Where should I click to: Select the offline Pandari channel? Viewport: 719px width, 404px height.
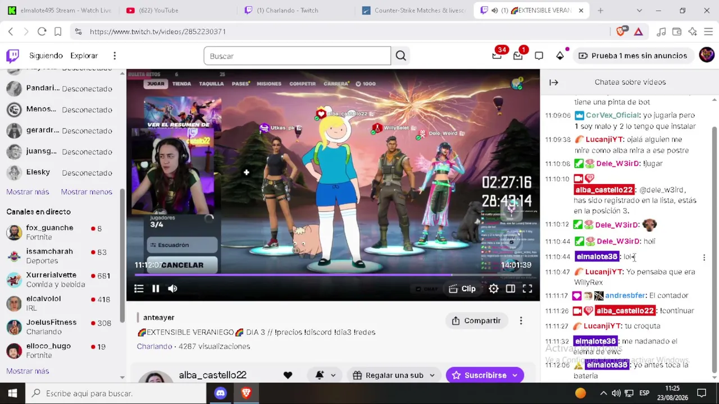pyautogui.click(x=62, y=89)
